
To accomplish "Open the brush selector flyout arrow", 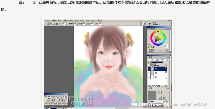I will pyautogui.click(x=170, y=23).
